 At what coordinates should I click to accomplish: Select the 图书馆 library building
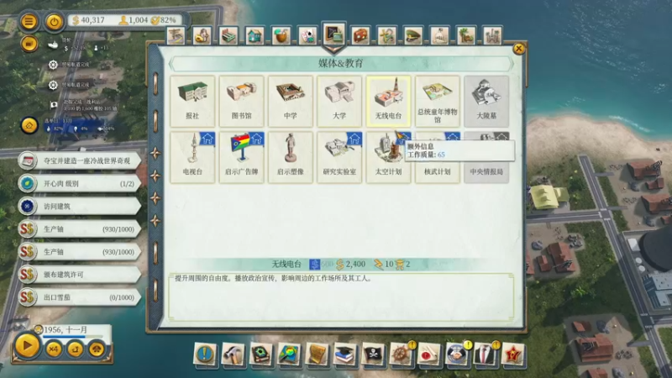[241, 101]
